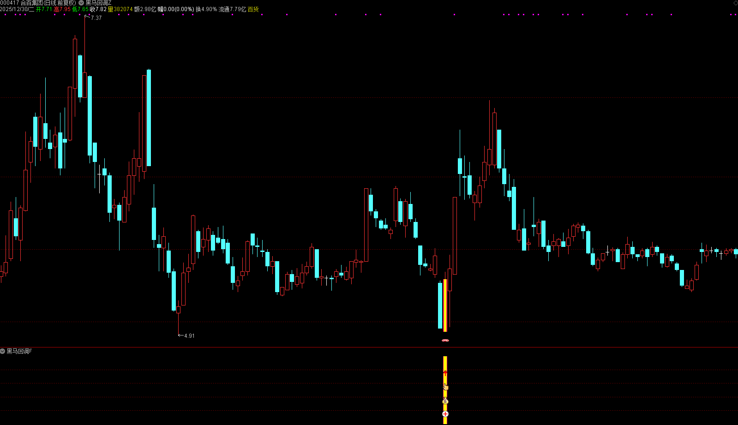
Task: Open the 黑马回调F sub-chart dropdown arrow
Action: coord(3,351)
